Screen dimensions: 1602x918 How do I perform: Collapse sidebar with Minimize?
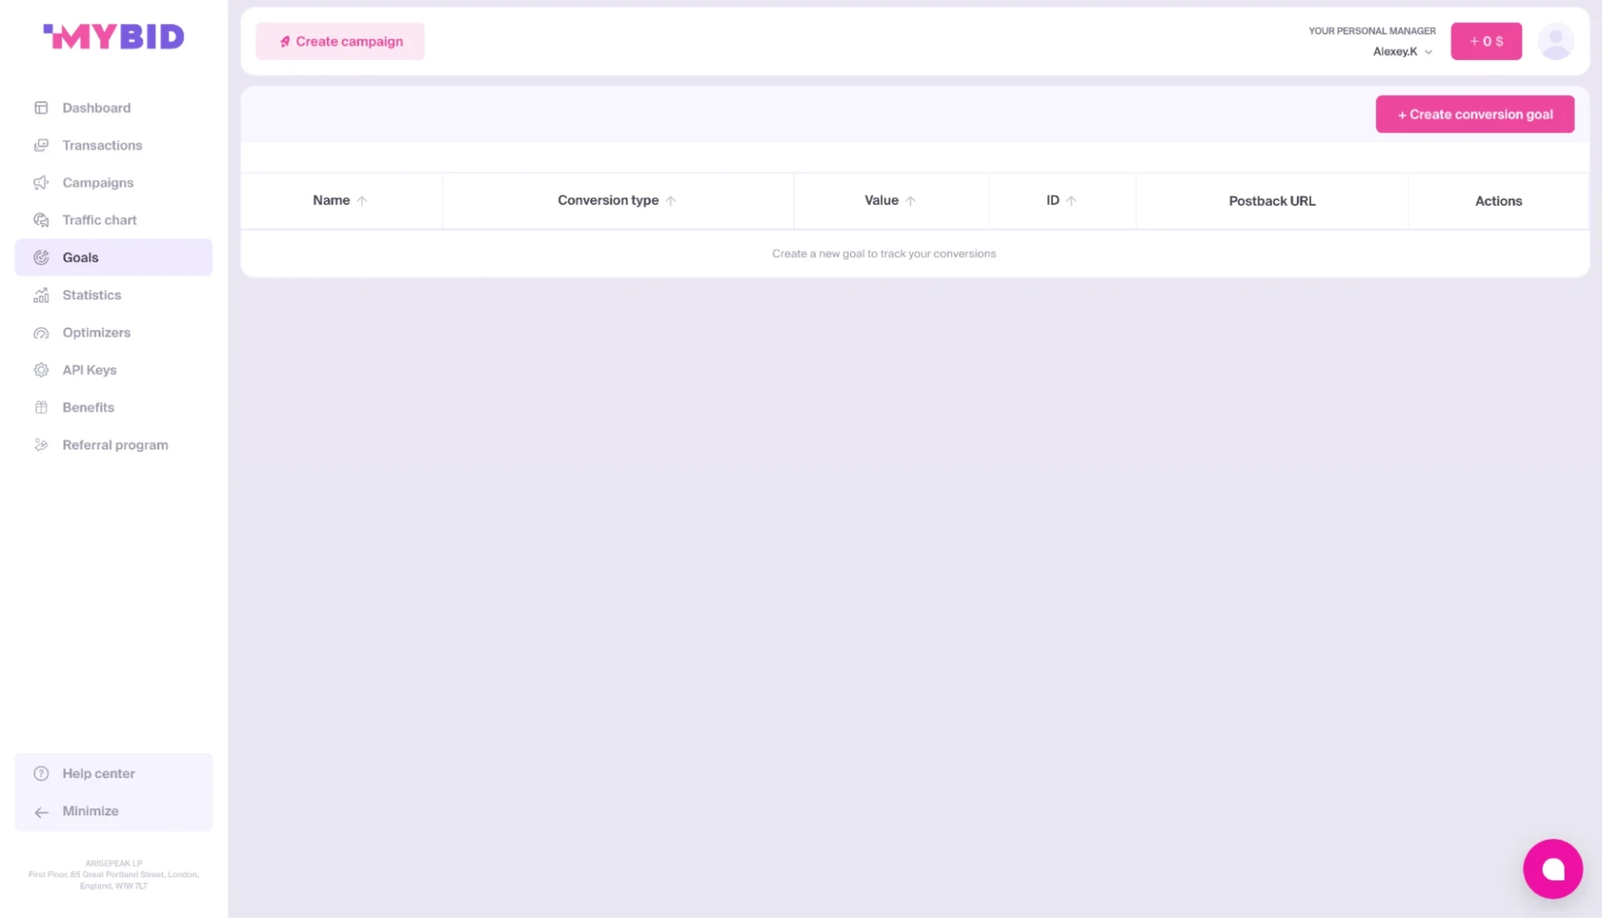(113, 811)
